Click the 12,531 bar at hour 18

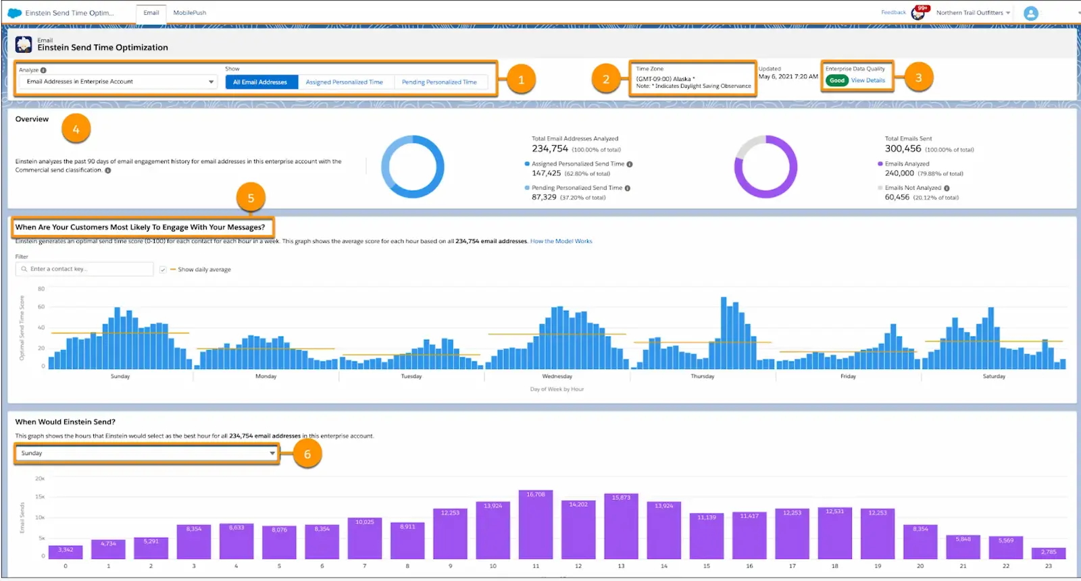[x=835, y=533]
